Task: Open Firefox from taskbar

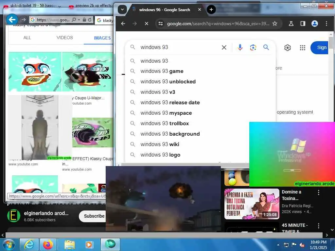Action: tap(48, 244)
